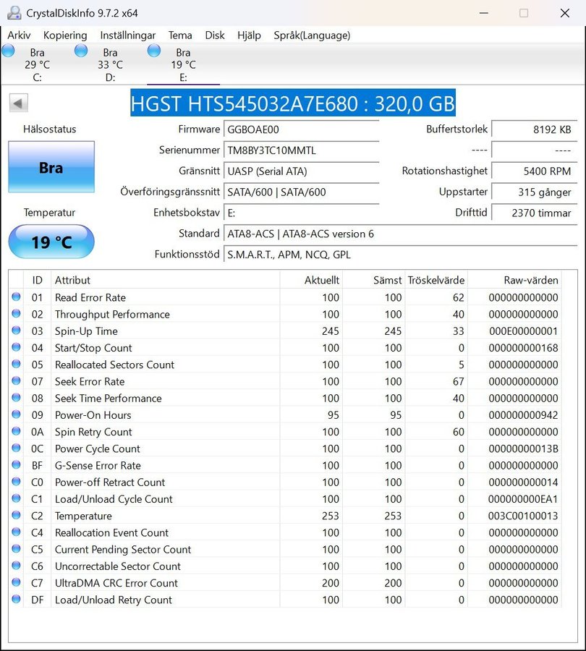Viewport: 586px width, 651px height.
Task: Click status orb beside Reallocated Sectors Count
Action: [16, 365]
